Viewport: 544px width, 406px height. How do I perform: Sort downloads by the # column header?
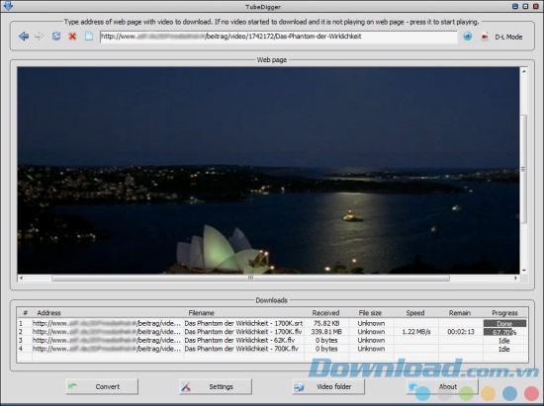coord(25,313)
